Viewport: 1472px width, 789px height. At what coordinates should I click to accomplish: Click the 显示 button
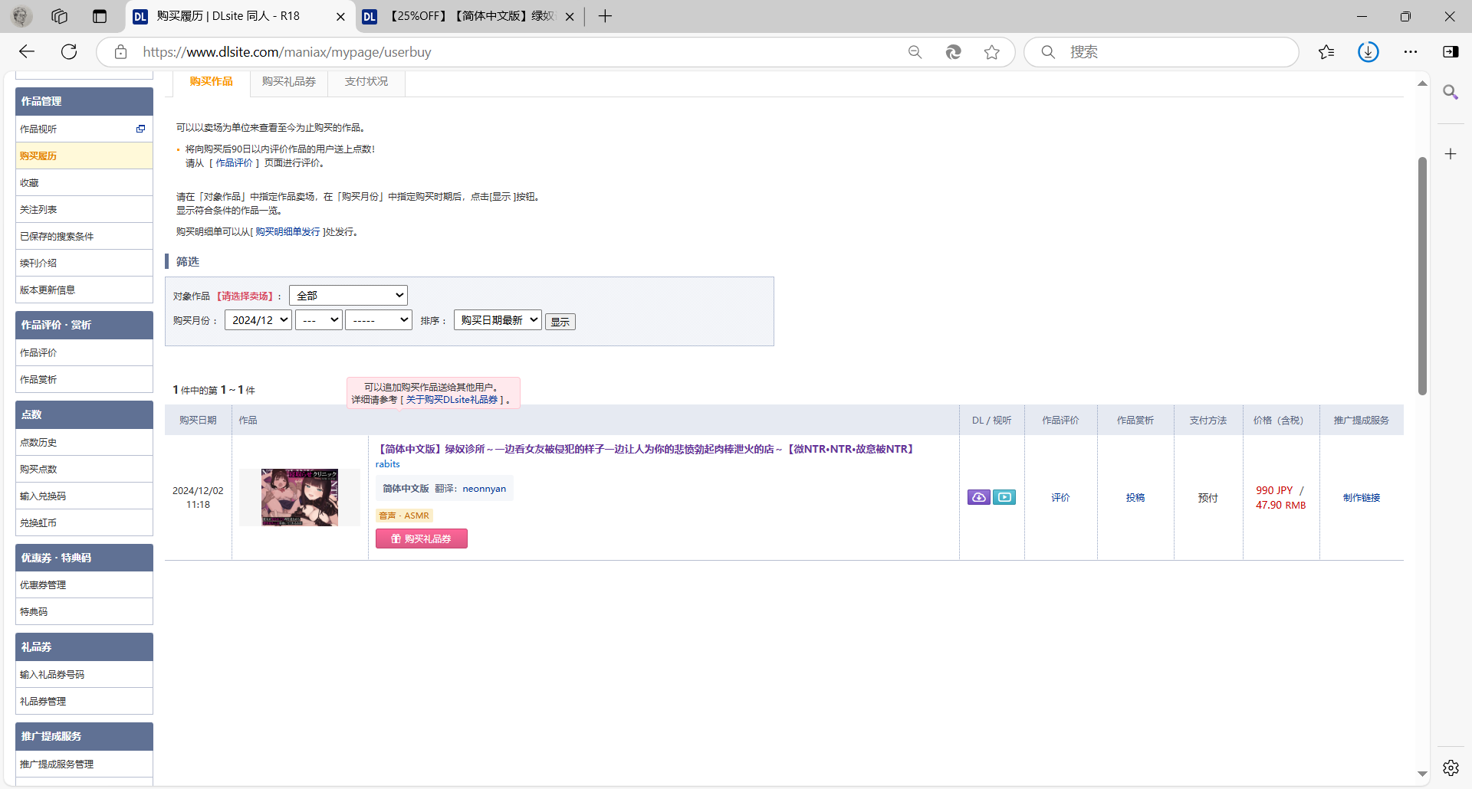coord(560,322)
